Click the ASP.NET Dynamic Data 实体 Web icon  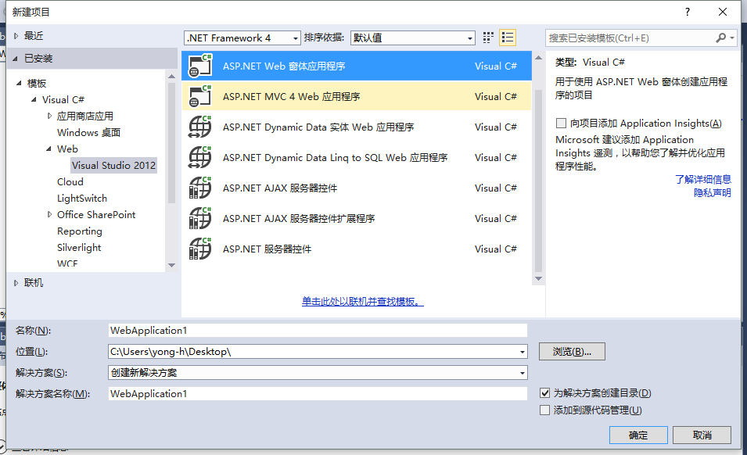point(200,127)
